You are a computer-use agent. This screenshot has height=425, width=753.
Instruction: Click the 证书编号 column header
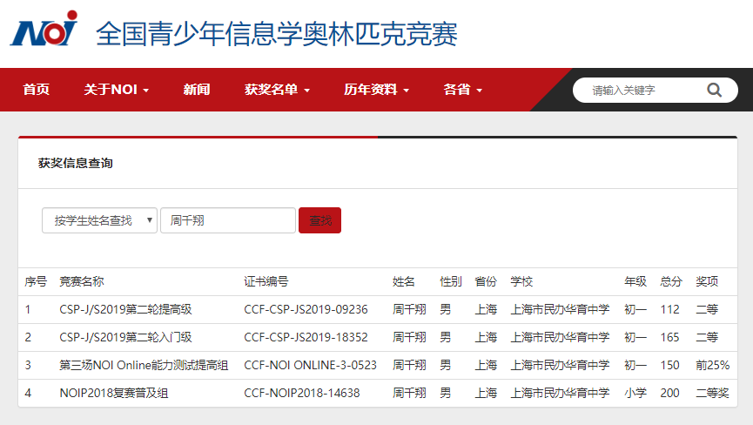point(266,281)
